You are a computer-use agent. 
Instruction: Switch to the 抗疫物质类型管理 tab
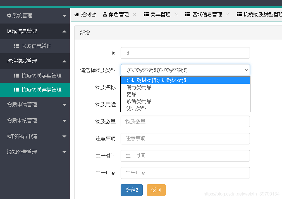[260, 15]
